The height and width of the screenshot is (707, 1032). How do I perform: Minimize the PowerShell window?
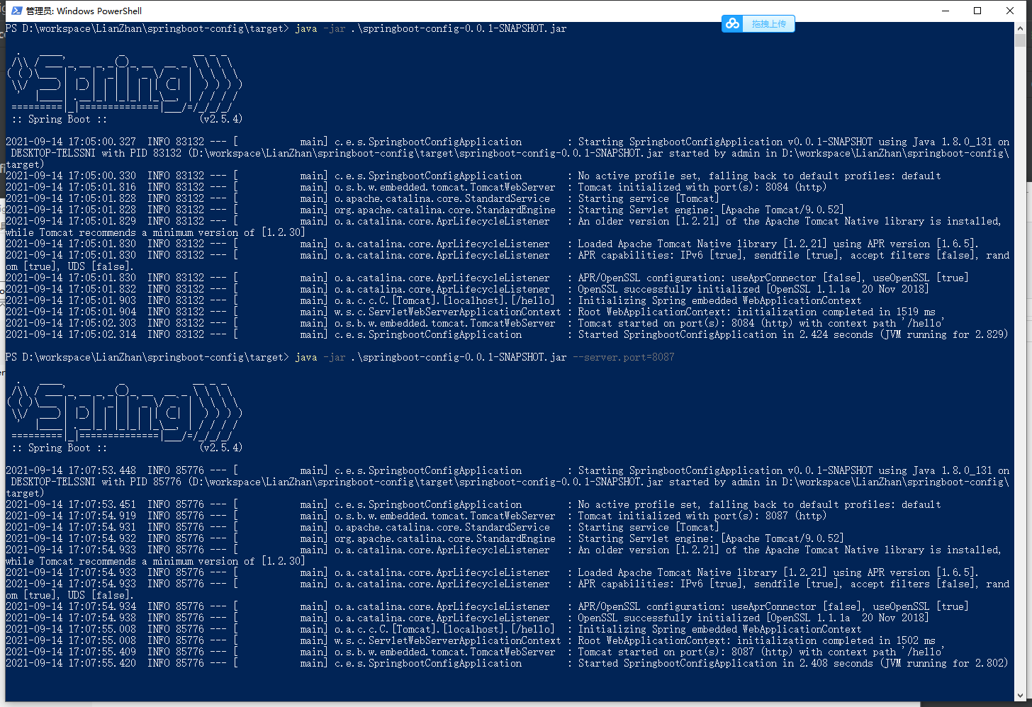946,11
